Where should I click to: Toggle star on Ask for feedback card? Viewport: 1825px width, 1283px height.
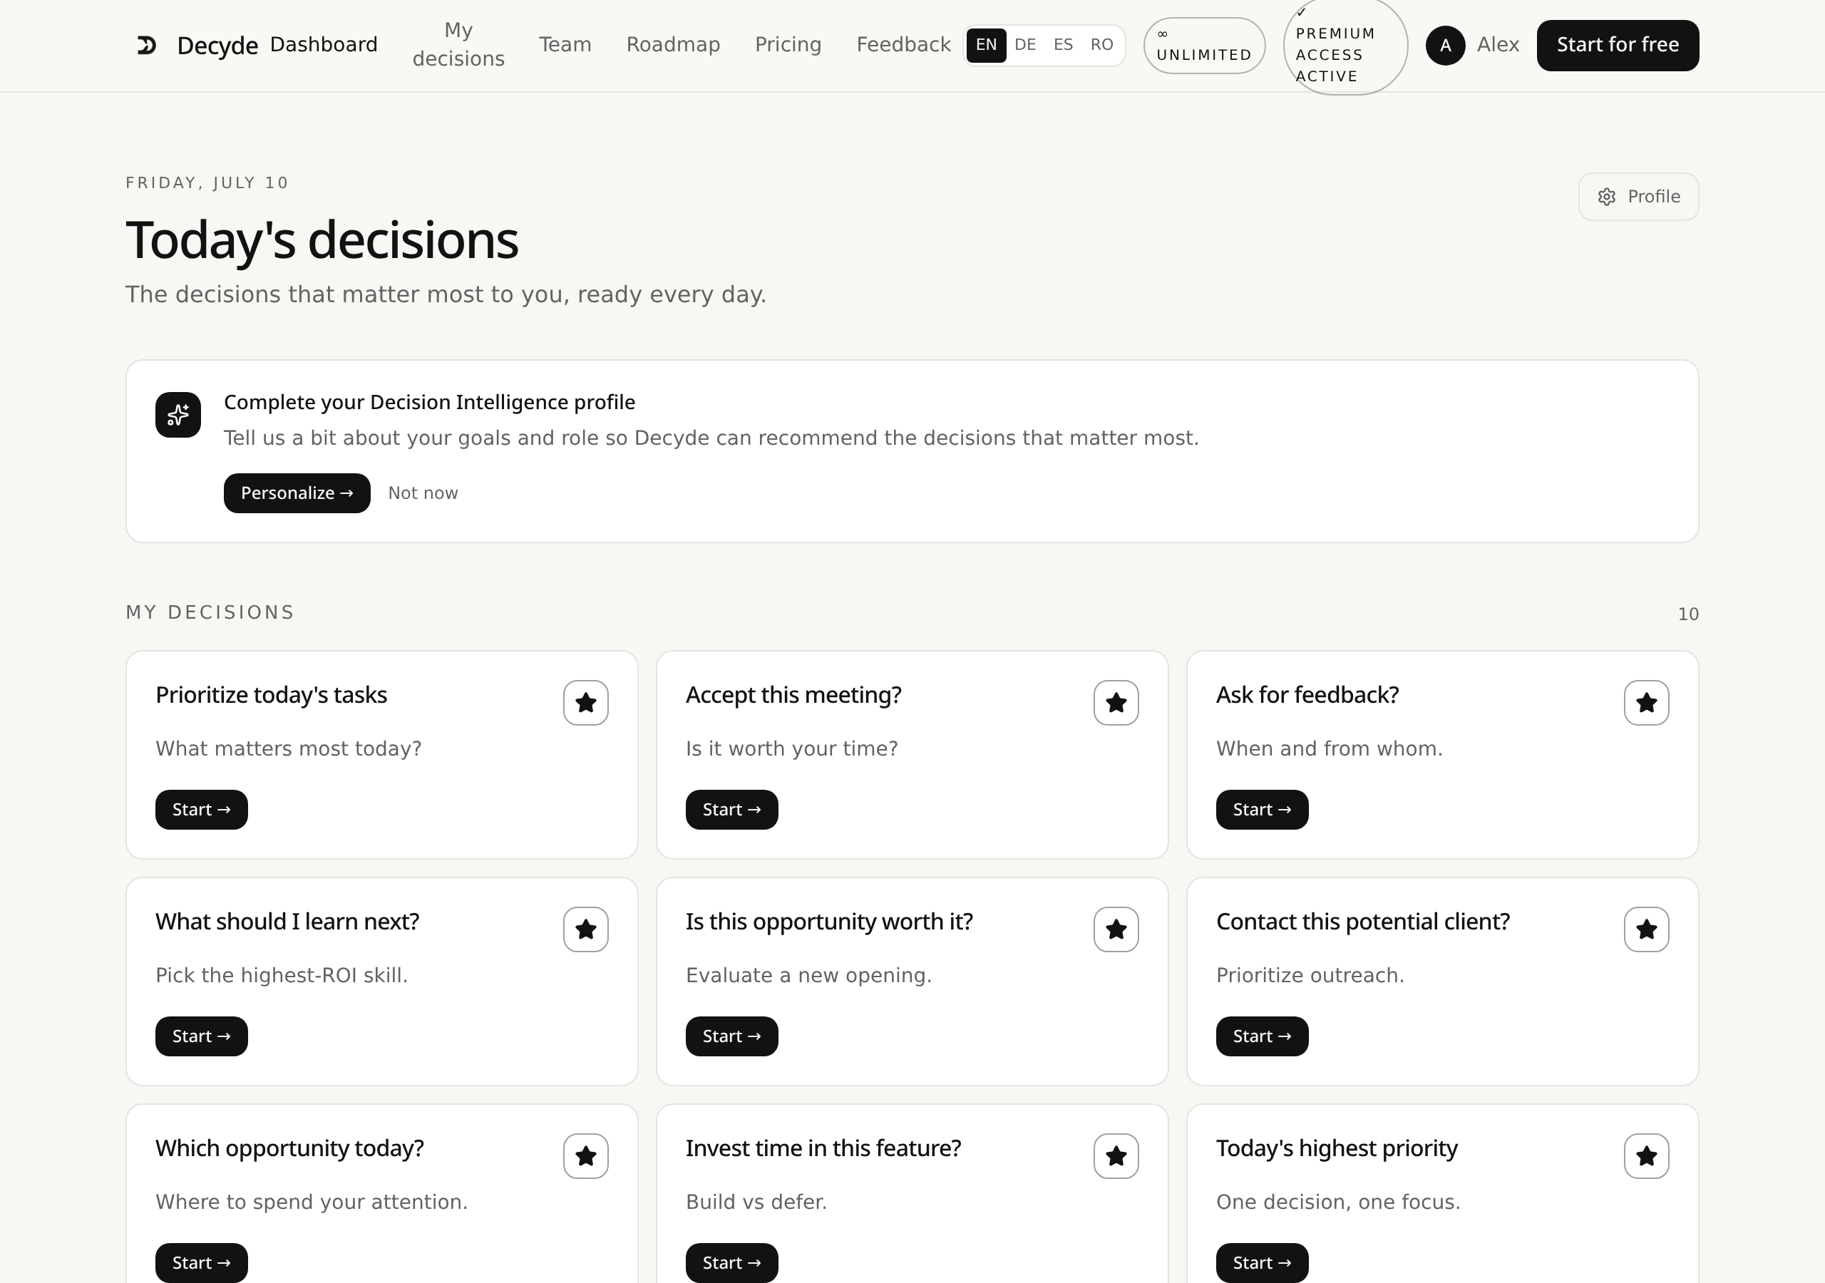point(1646,703)
